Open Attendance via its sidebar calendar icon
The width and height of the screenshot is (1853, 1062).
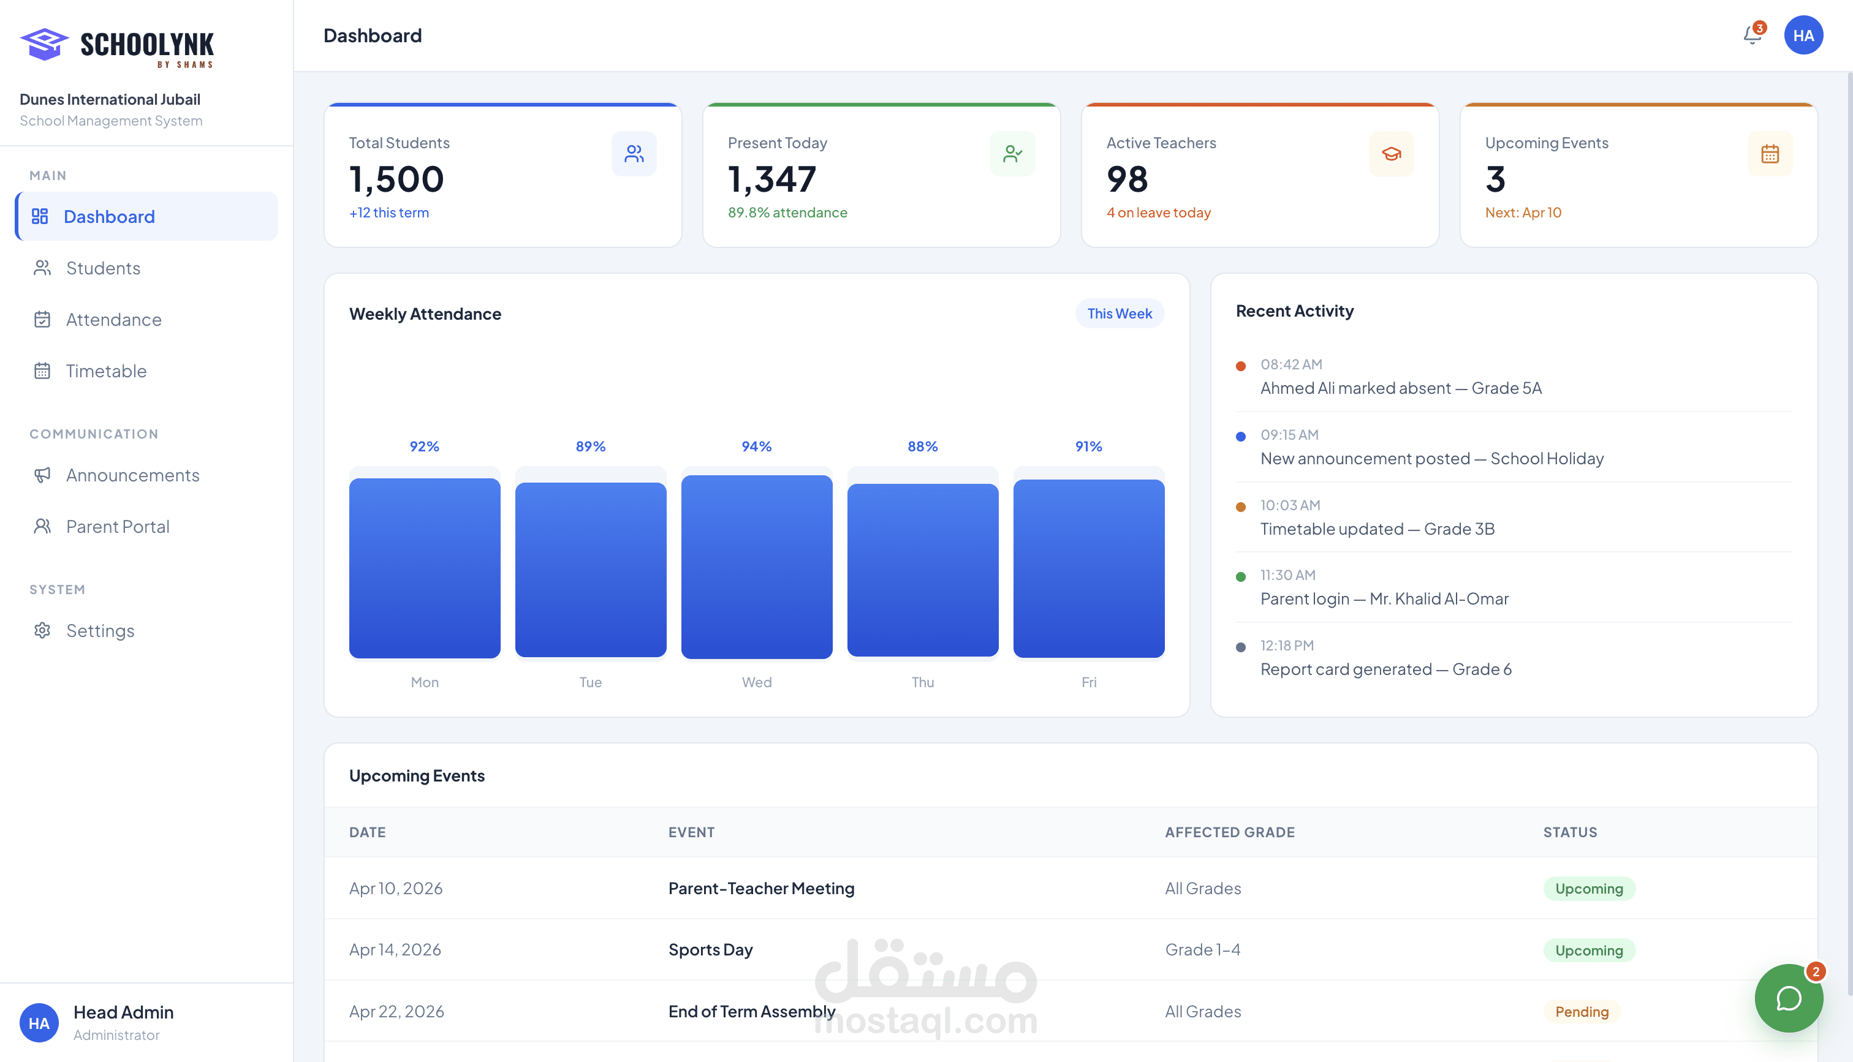tap(42, 320)
